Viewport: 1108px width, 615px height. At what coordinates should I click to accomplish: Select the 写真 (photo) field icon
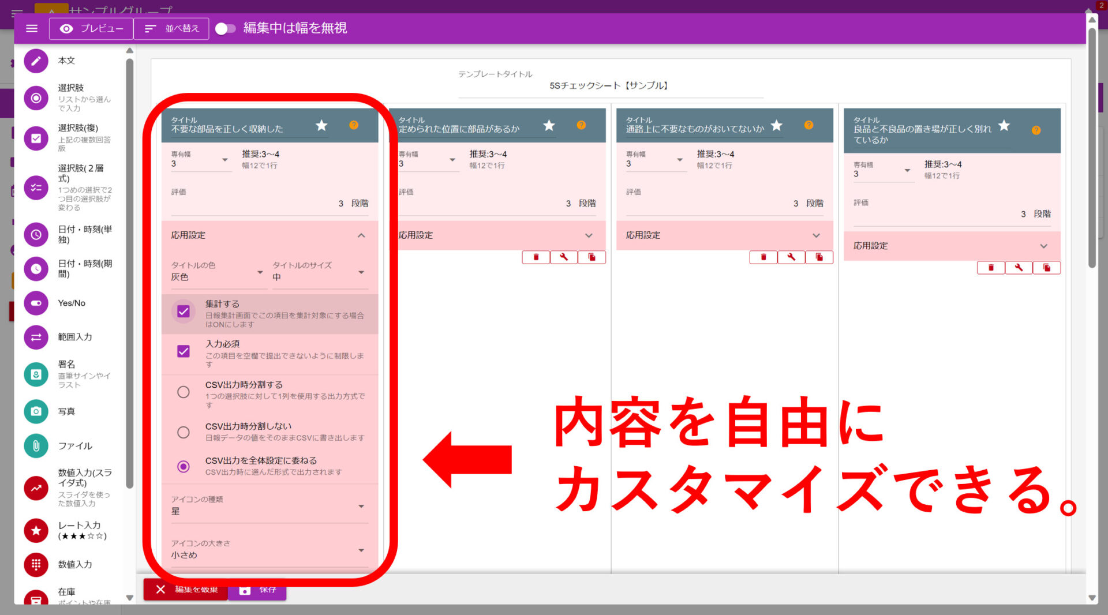[x=36, y=411]
